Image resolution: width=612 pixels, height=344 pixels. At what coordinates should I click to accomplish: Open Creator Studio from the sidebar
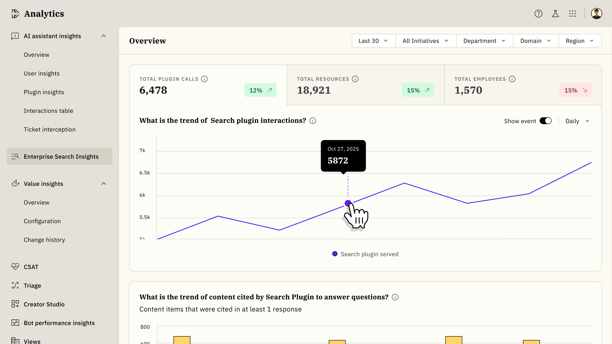pyautogui.click(x=44, y=304)
